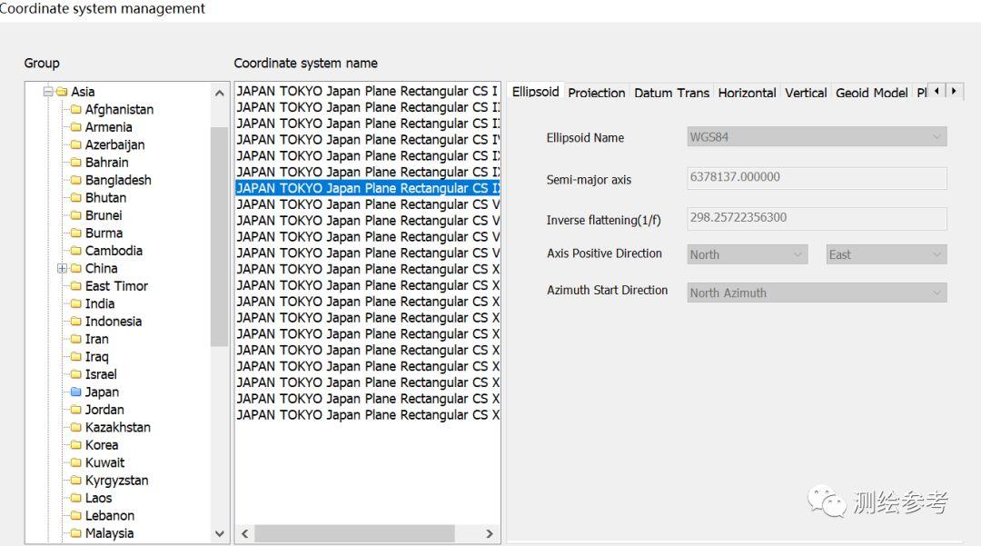Click the Japan folder icon
981x546 pixels.
pos(76,392)
